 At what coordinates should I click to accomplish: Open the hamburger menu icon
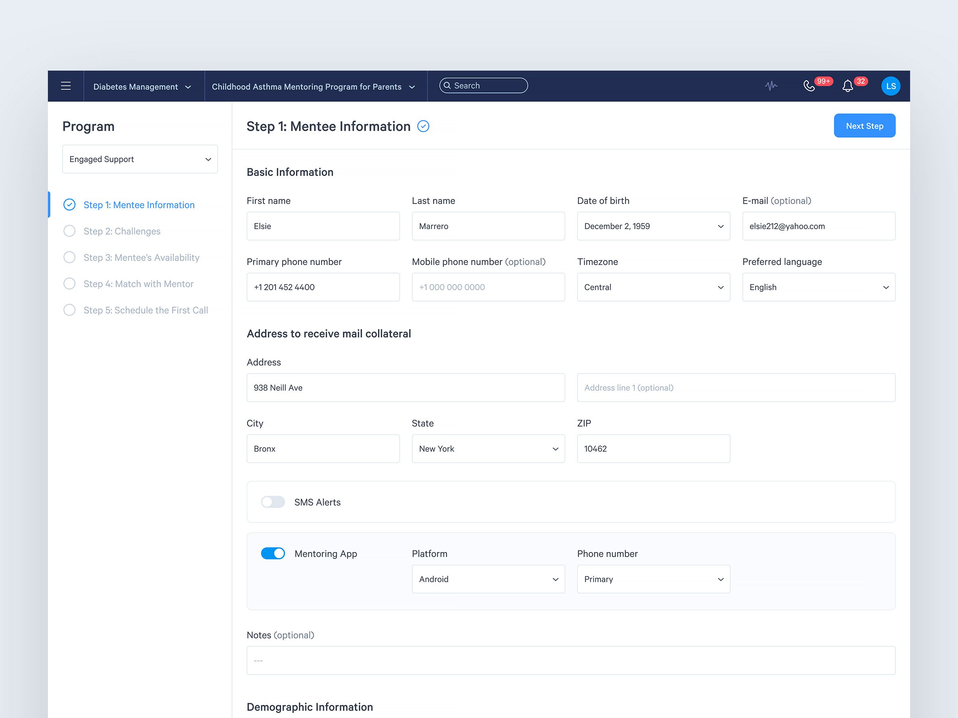click(66, 86)
